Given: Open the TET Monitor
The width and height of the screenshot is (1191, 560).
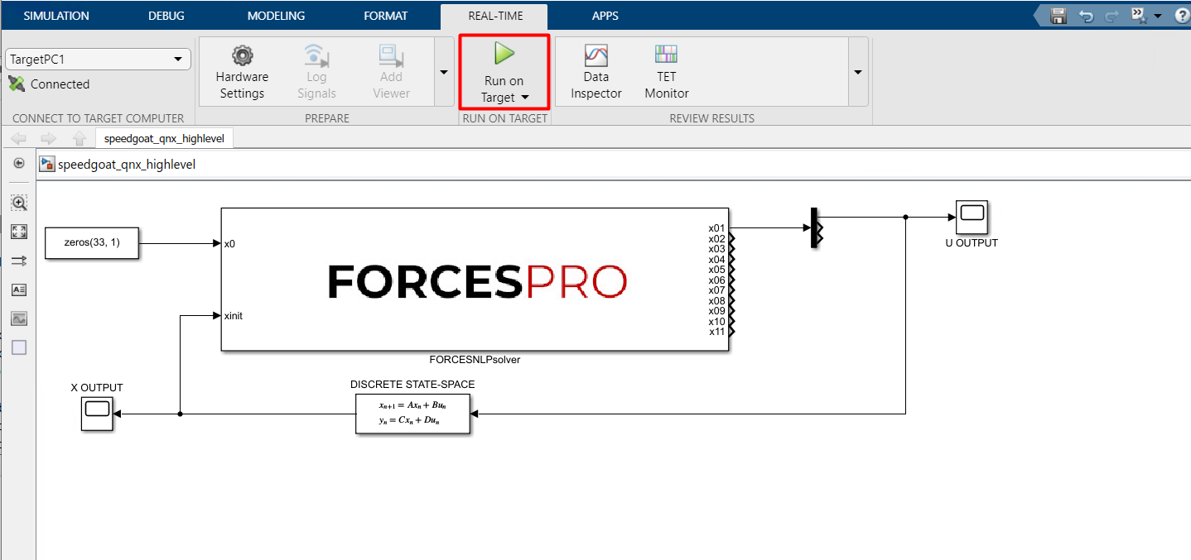Looking at the screenshot, I should coord(666,56).
